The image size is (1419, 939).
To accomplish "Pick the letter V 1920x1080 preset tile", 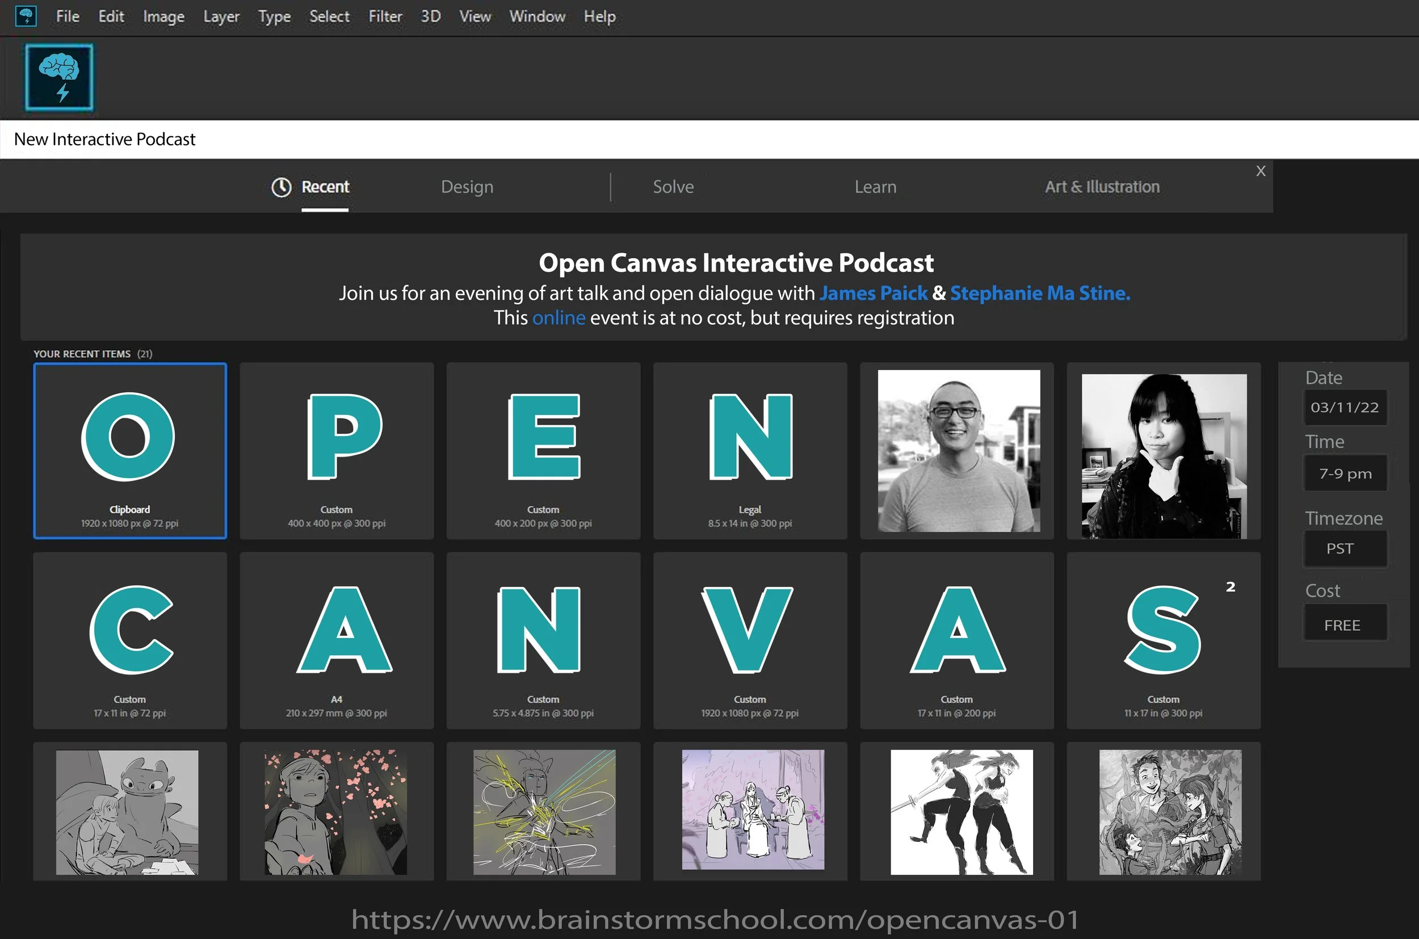I will click(750, 640).
